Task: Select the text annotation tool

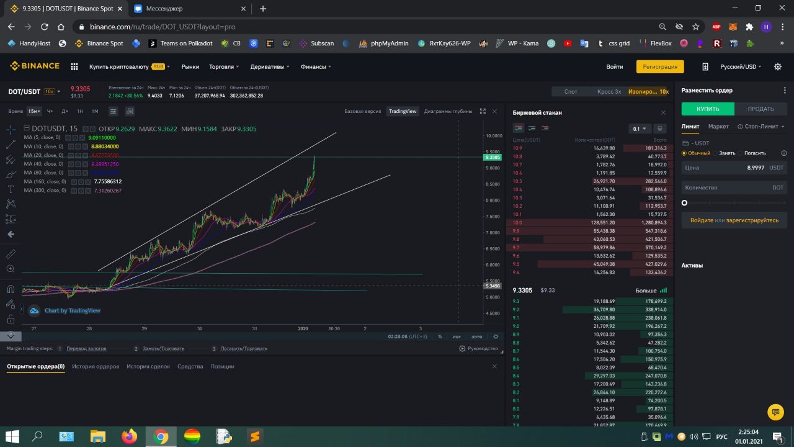Action: pos(11,189)
